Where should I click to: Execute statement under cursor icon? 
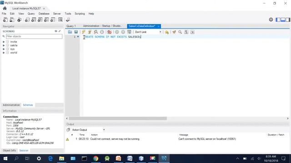(90, 32)
